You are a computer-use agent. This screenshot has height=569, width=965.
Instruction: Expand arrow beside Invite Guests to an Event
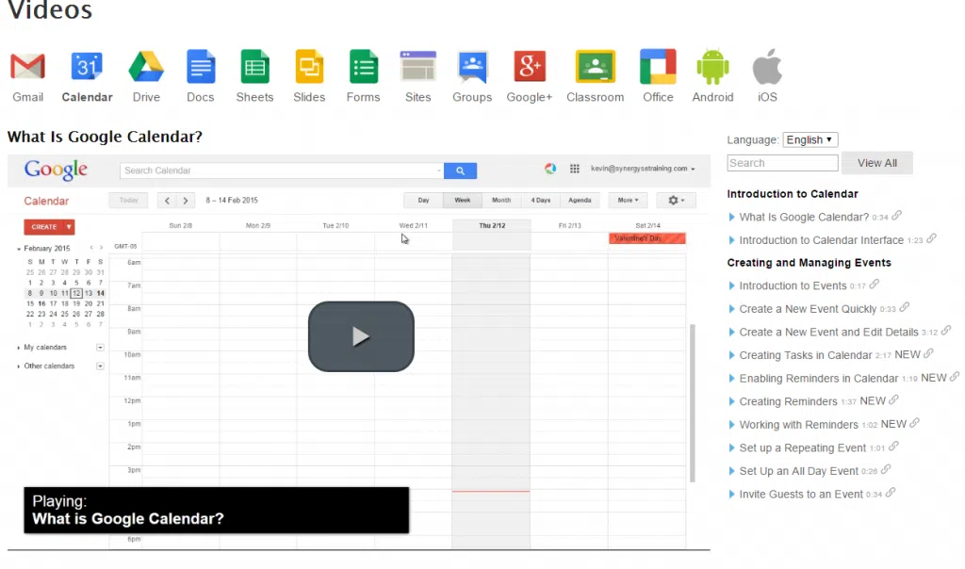tap(731, 494)
